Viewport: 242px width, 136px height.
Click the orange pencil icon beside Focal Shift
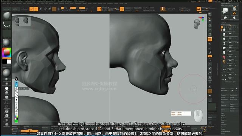pos(99,9)
